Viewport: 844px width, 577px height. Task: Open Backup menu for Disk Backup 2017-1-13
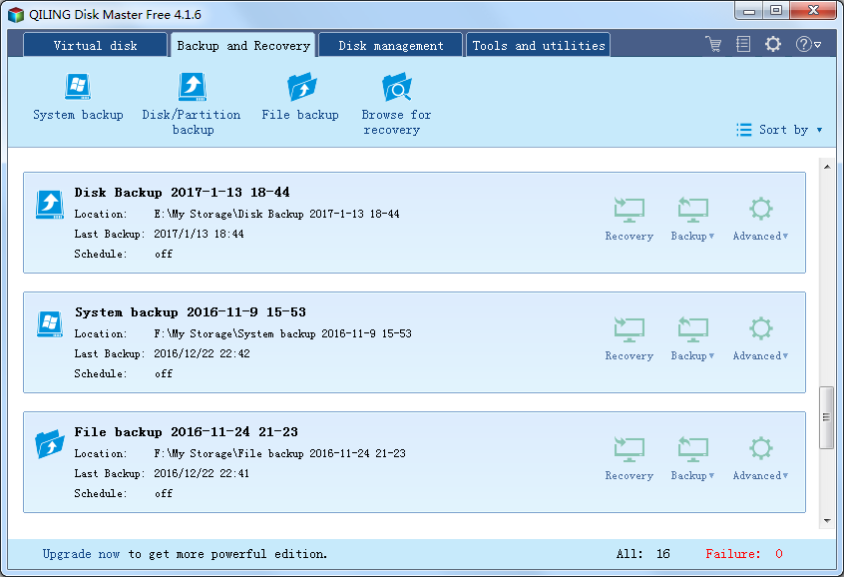pyautogui.click(x=692, y=220)
